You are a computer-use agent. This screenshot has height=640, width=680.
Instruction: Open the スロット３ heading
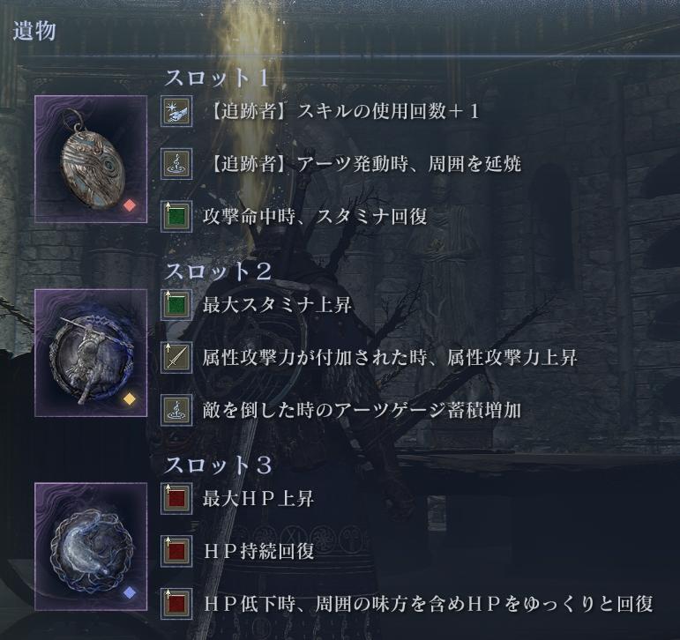(218, 465)
